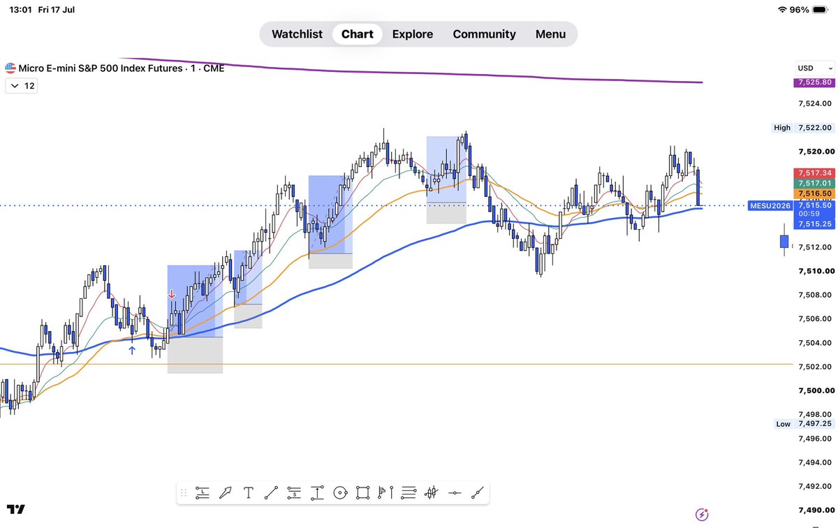Select the short position drawing tool

coord(294,492)
